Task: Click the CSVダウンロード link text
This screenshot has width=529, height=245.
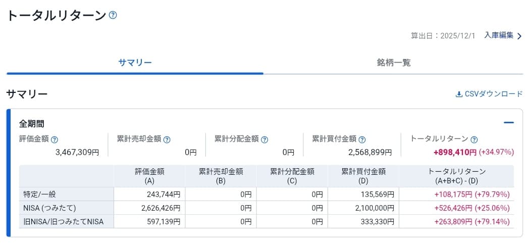Action: [494, 94]
